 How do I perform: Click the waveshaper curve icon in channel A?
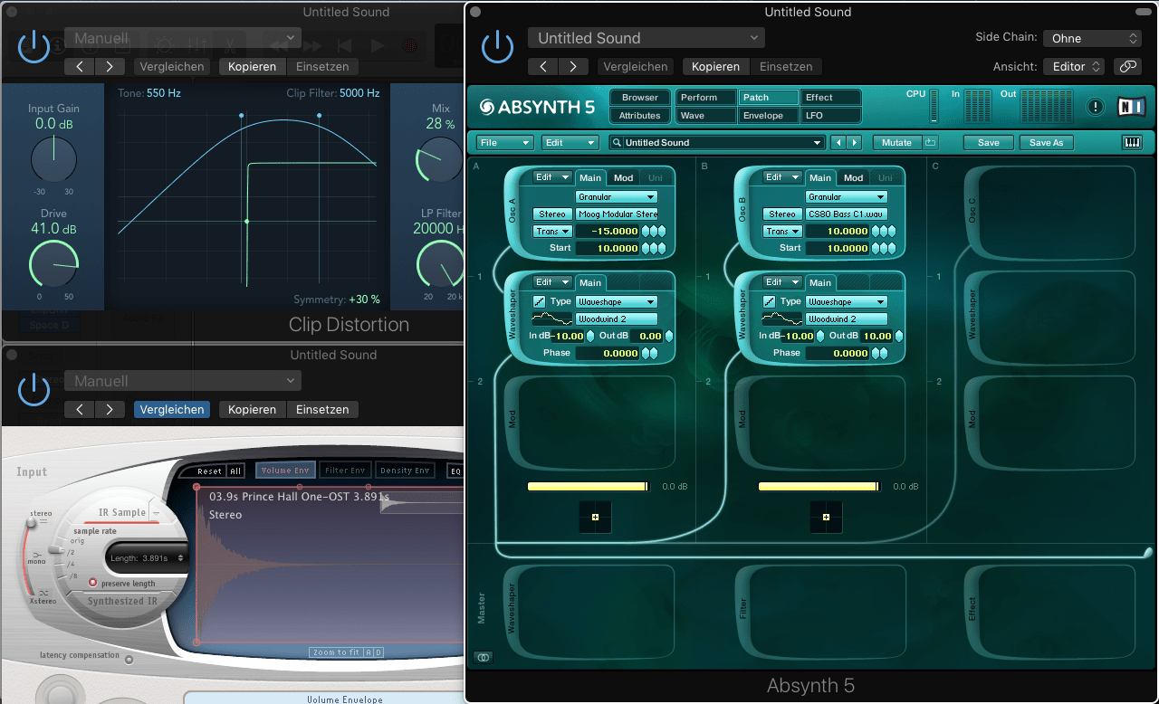click(x=540, y=301)
